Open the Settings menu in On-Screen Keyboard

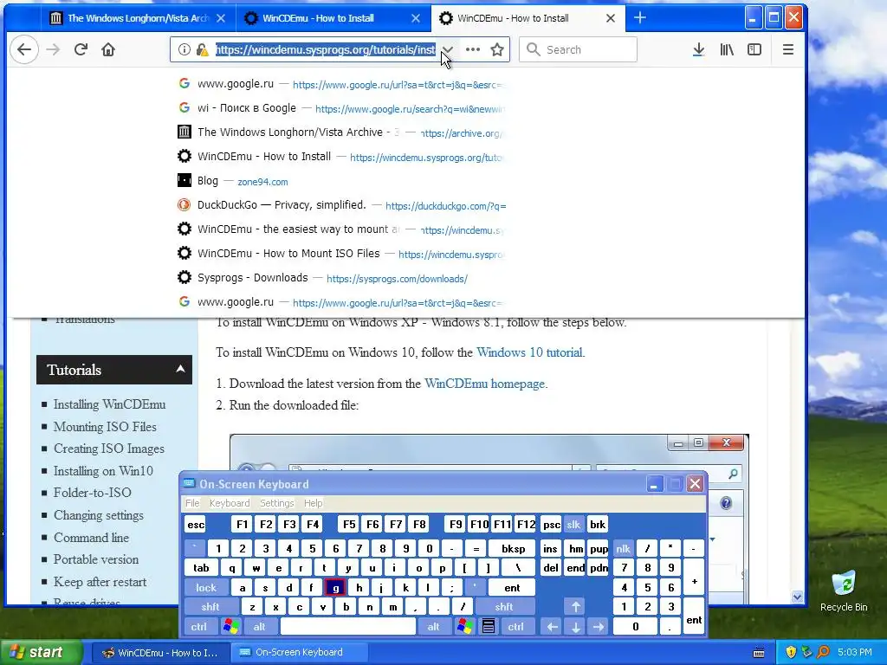point(276,503)
